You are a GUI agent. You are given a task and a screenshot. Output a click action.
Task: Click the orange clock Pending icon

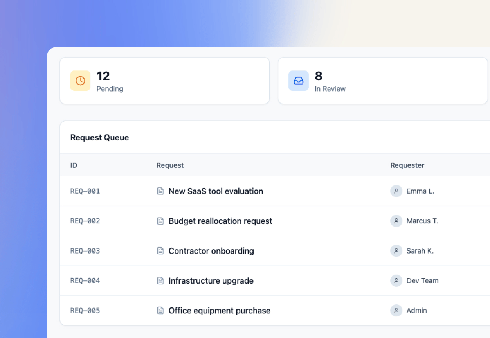click(x=80, y=81)
